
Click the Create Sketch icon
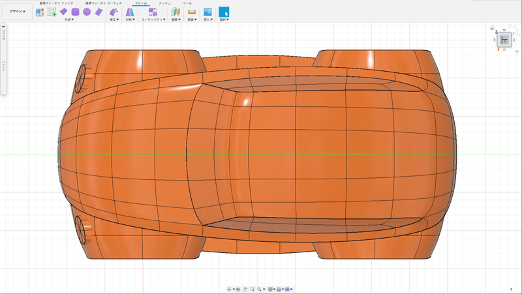pyautogui.click(x=52, y=12)
